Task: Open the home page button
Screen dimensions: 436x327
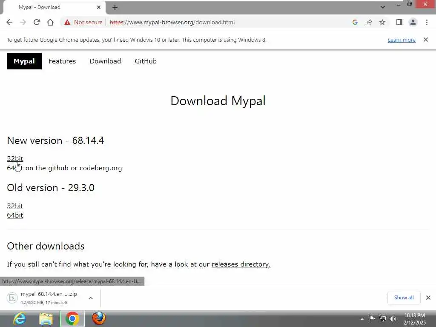Action: [x=50, y=22]
